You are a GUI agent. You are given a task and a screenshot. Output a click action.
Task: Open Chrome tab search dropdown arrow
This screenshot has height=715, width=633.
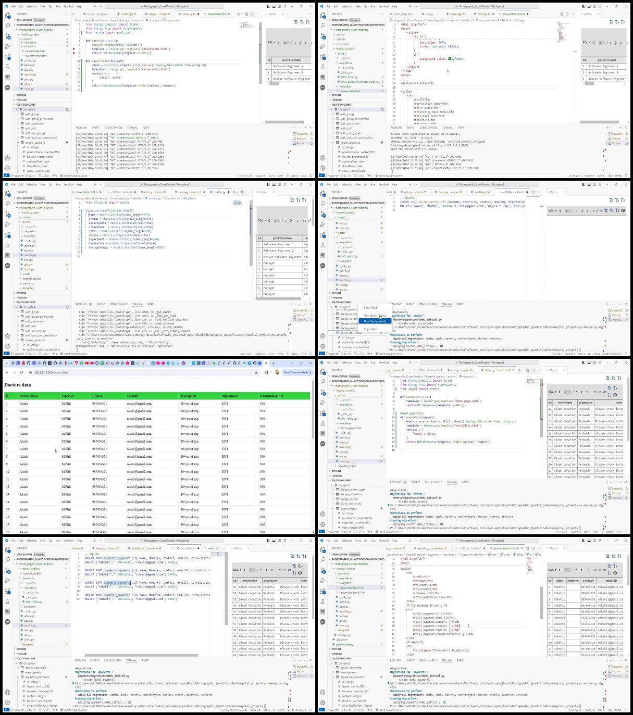[7, 363]
